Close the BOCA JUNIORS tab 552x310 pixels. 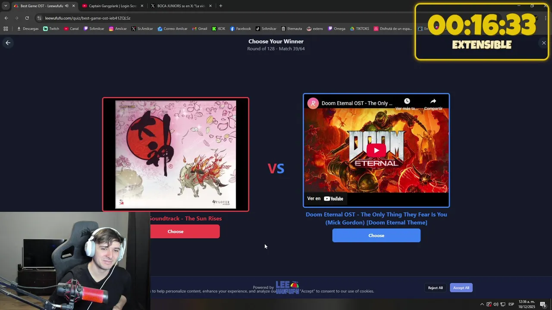click(x=210, y=6)
